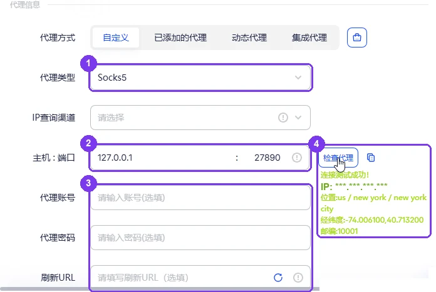Select the 自定义 proxy method tab
The image size is (436, 292).
(x=116, y=38)
